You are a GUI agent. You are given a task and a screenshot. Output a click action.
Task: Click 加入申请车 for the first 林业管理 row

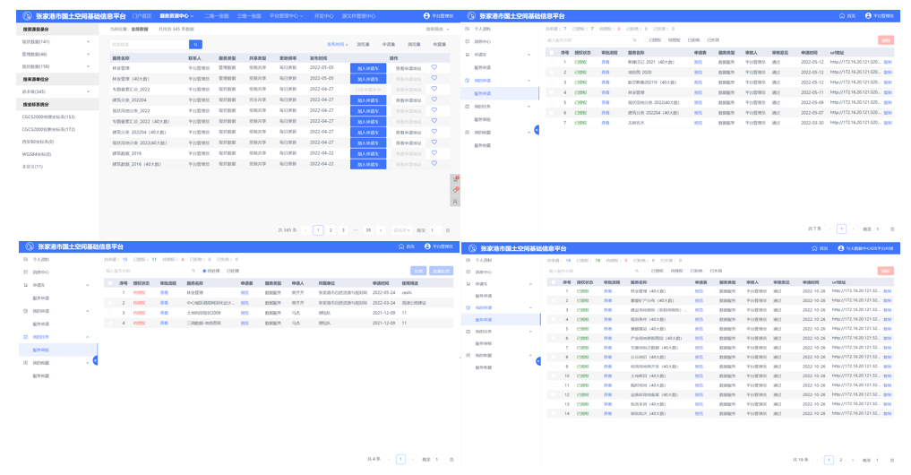pyautogui.click(x=367, y=67)
